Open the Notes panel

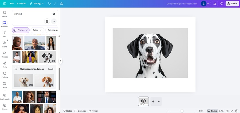point(67,111)
